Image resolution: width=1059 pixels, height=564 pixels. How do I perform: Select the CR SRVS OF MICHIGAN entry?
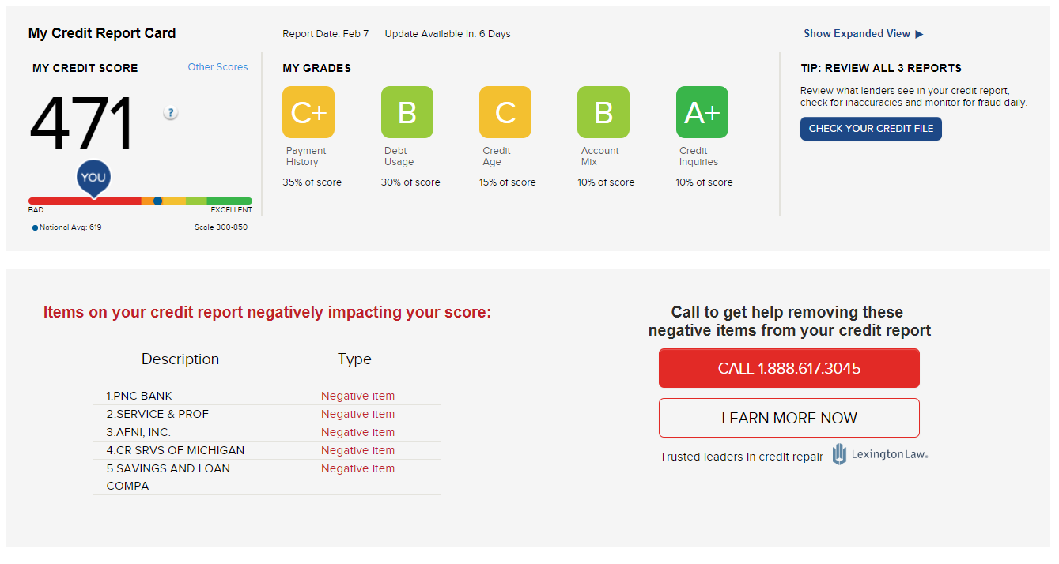176,450
